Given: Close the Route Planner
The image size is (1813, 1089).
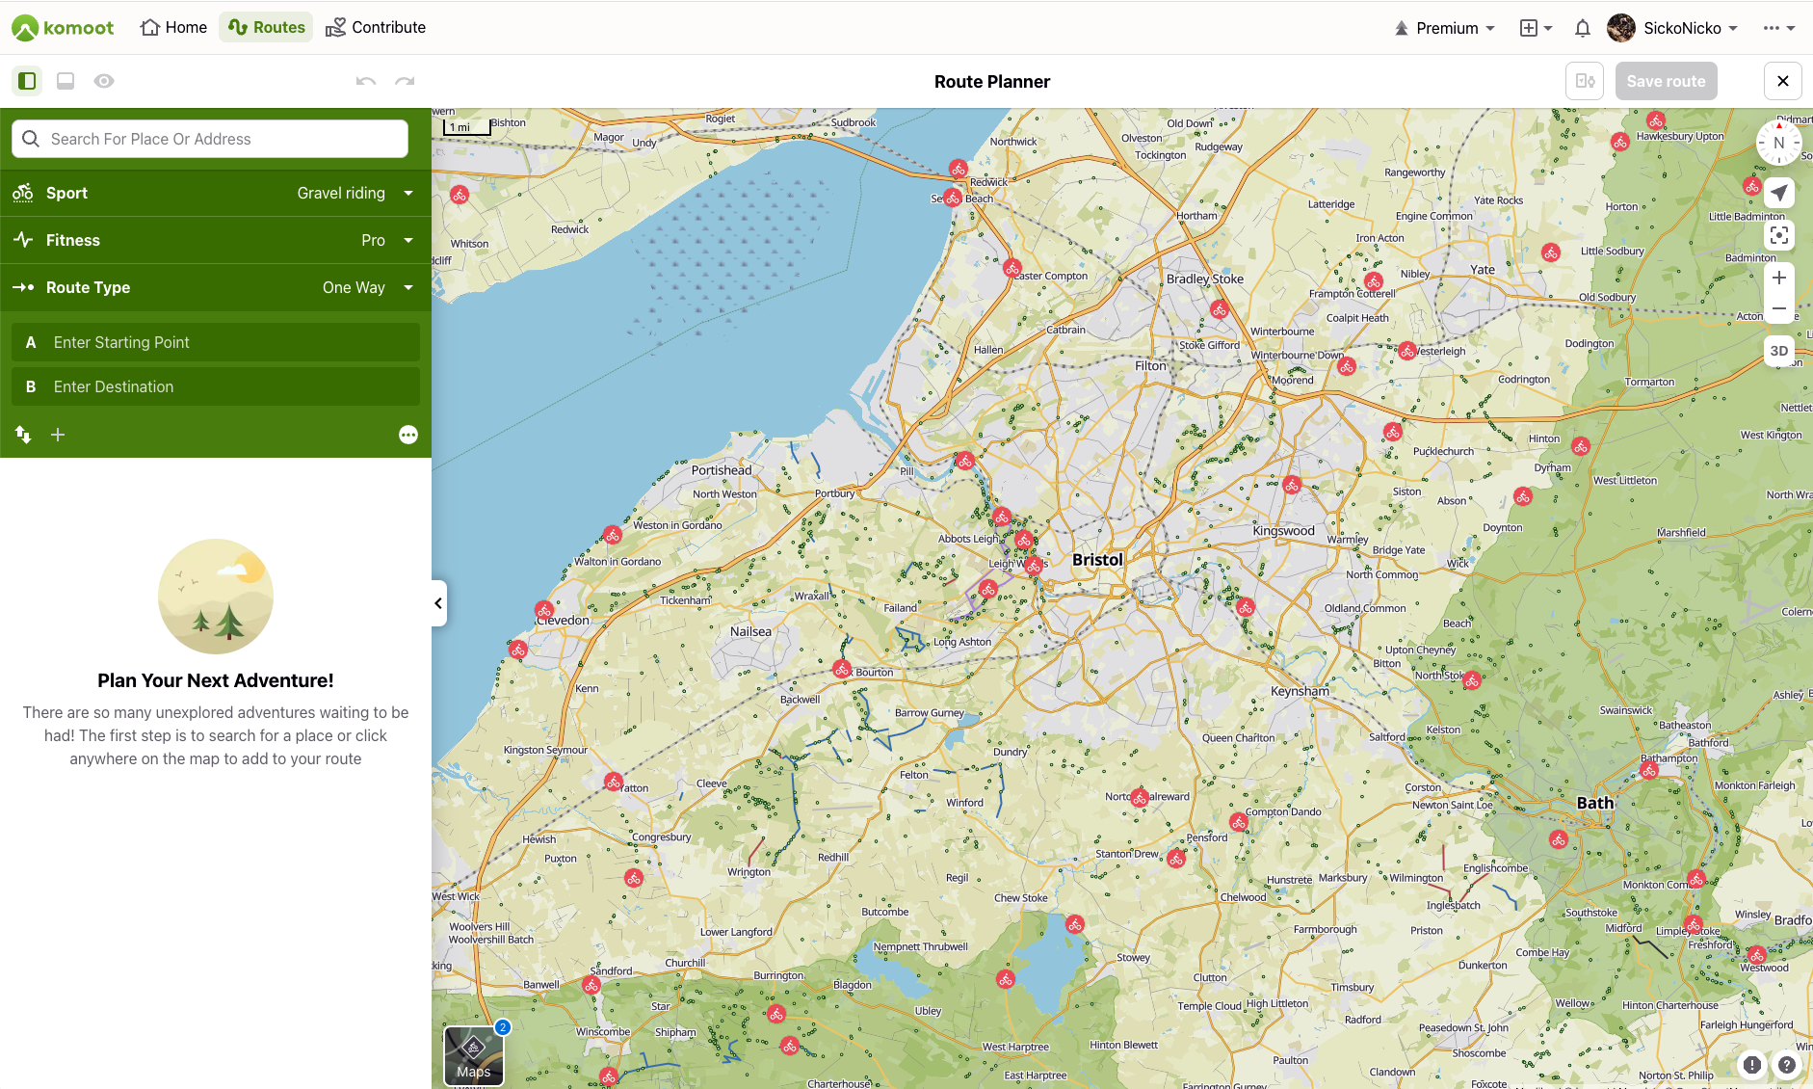Looking at the screenshot, I should click(x=1783, y=81).
